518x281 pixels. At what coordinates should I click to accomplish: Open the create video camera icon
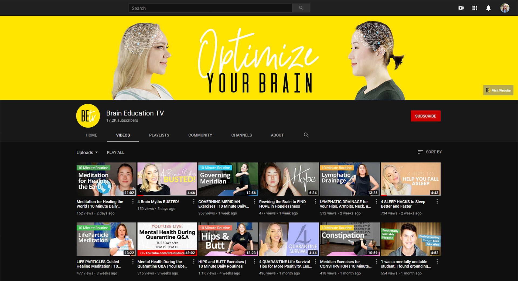coord(461,8)
